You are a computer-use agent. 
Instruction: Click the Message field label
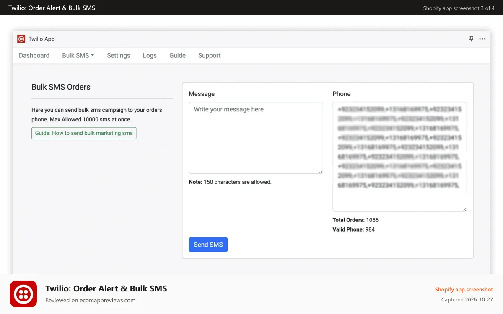tap(202, 94)
